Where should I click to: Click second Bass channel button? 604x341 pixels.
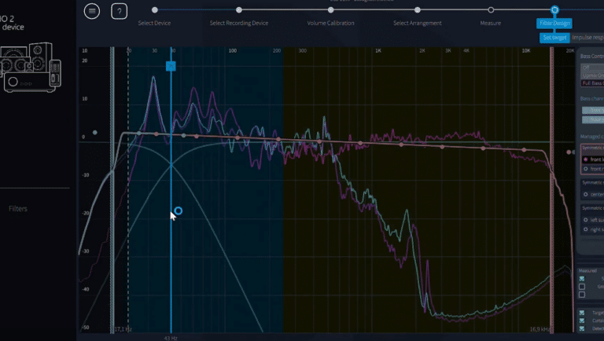point(593,119)
